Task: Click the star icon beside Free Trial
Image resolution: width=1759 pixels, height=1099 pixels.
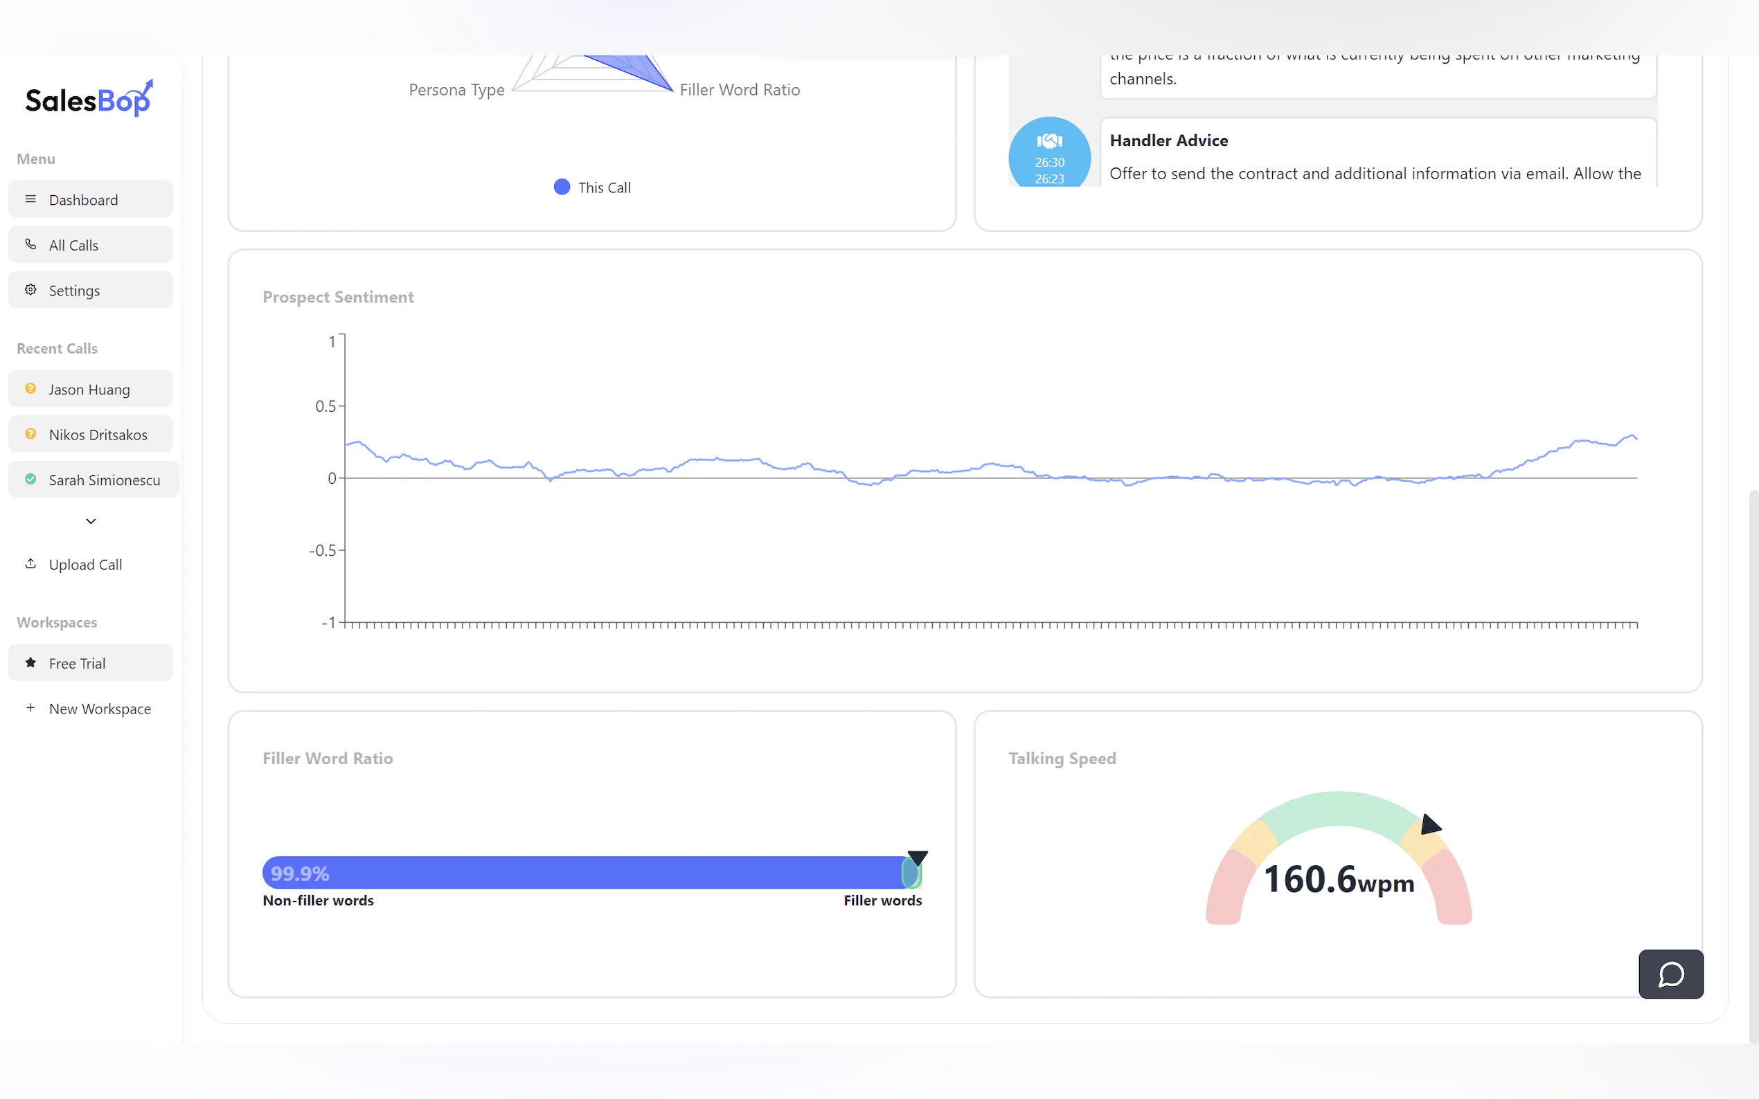Action: click(30, 662)
